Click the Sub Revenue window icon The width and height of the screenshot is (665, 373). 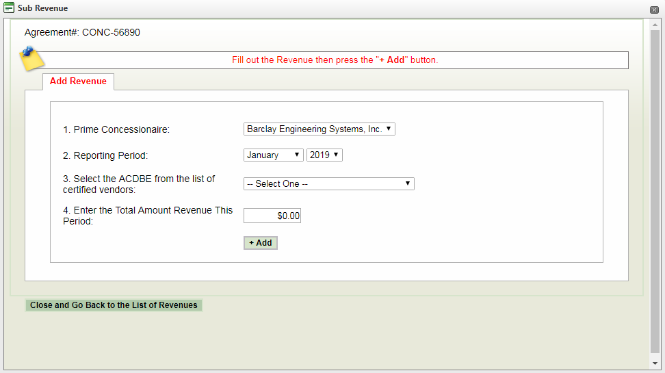(x=10, y=8)
